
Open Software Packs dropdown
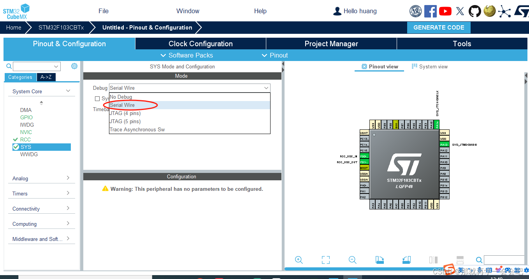point(187,55)
